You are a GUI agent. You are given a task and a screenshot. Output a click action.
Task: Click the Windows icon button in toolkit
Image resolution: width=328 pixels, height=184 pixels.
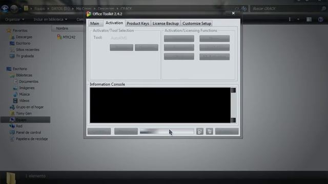[210, 131]
